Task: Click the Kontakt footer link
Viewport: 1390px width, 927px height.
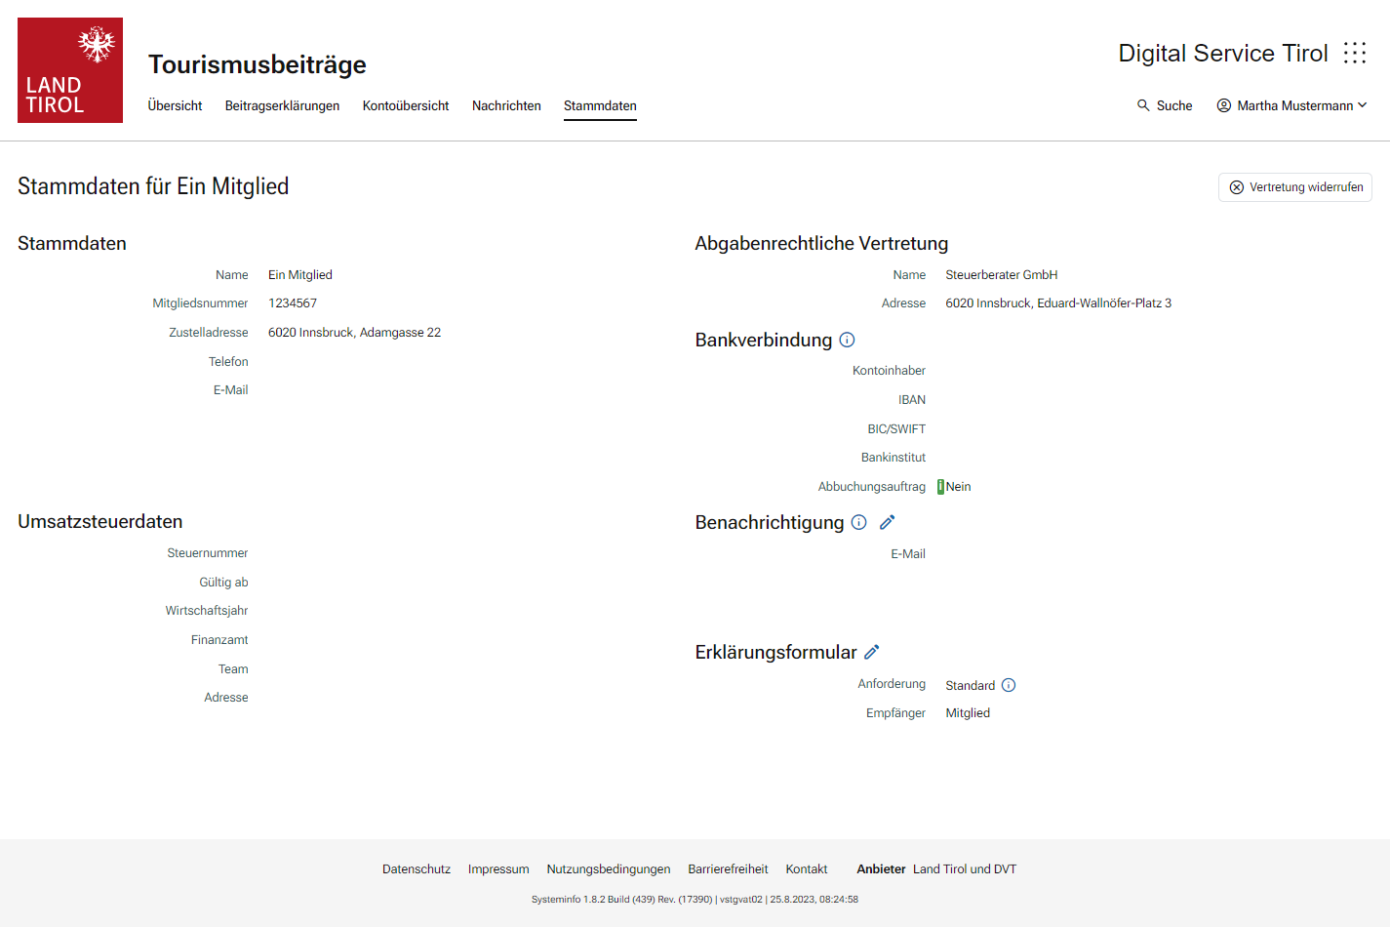Action: pos(807,868)
